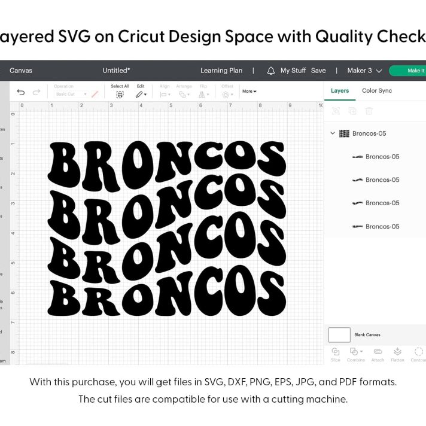The width and height of the screenshot is (426, 426).
Task: Click the Flatten tool
Action: coord(397,354)
